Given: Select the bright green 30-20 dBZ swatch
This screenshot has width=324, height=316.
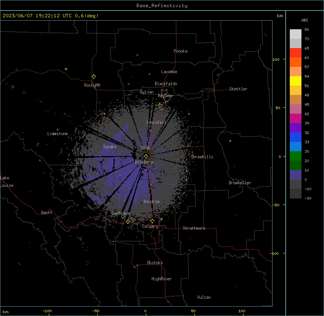Looking at the screenshot, I should [x=295, y=156].
